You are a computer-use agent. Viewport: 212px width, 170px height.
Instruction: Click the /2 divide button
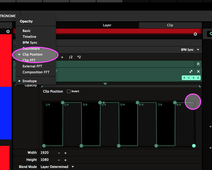71,57
